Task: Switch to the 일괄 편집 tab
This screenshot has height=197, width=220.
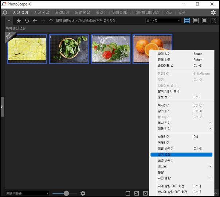Action: [82, 12]
